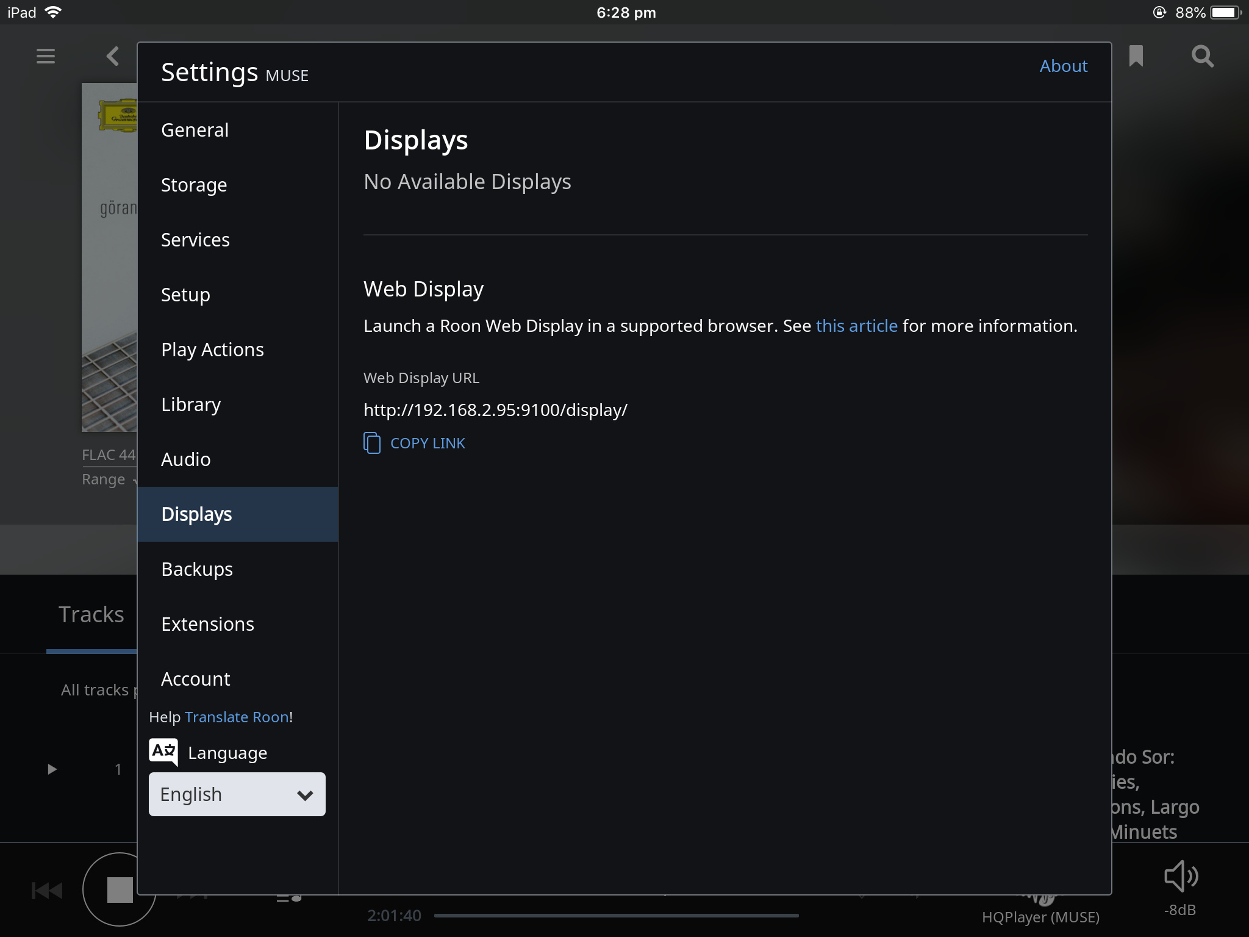1249x937 pixels.
Task: Open the bookmarks icon in the top bar
Action: (x=1136, y=56)
